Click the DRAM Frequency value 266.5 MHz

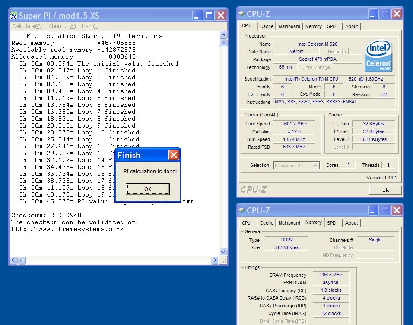pyautogui.click(x=331, y=275)
